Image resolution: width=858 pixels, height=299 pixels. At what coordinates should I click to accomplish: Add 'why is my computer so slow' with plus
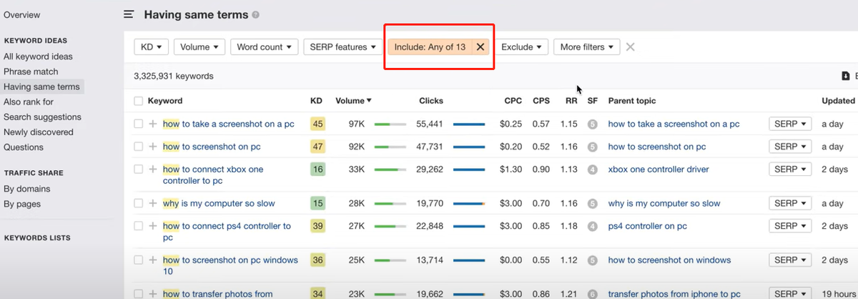pos(153,203)
